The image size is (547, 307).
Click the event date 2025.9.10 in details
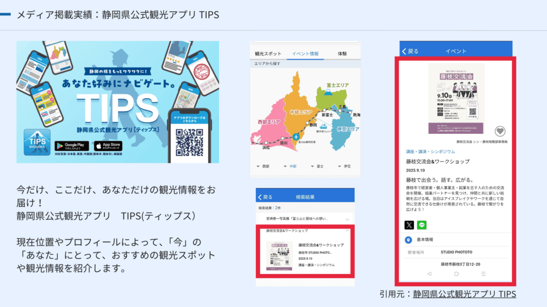pos(415,171)
